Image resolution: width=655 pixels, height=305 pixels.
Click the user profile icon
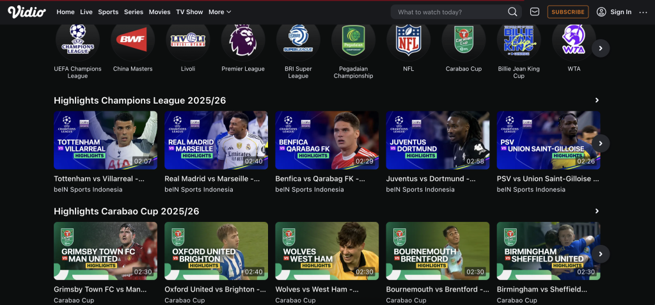601,12
